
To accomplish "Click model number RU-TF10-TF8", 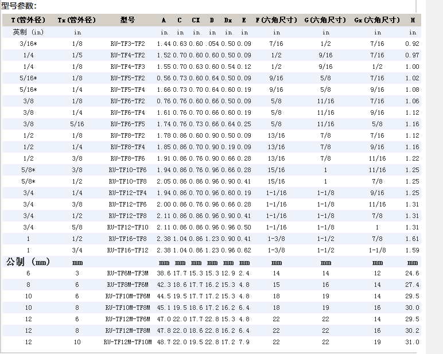I will (127, 181).
